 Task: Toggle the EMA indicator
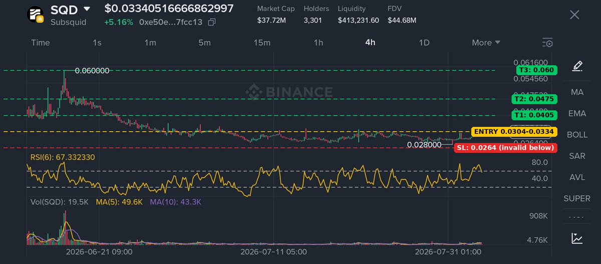577,113
